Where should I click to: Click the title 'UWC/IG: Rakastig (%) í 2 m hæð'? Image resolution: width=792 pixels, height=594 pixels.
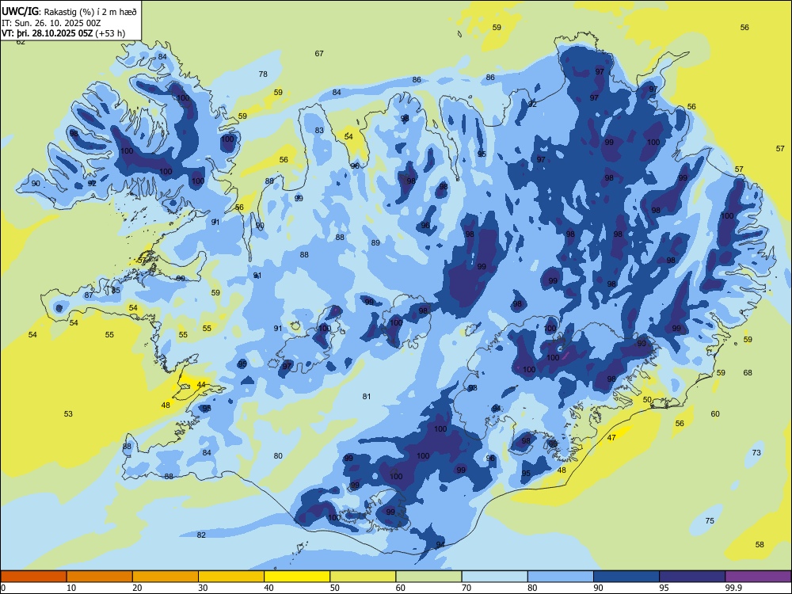69,12
